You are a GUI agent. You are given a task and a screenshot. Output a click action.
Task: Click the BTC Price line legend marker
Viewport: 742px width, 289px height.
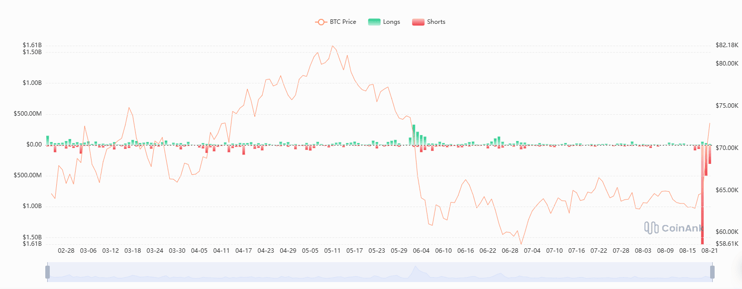click(x=320, y=22)
